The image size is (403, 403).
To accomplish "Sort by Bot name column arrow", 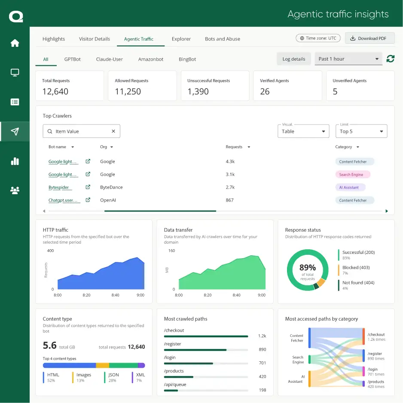I will pyautogui.click(x=73, y=147).
